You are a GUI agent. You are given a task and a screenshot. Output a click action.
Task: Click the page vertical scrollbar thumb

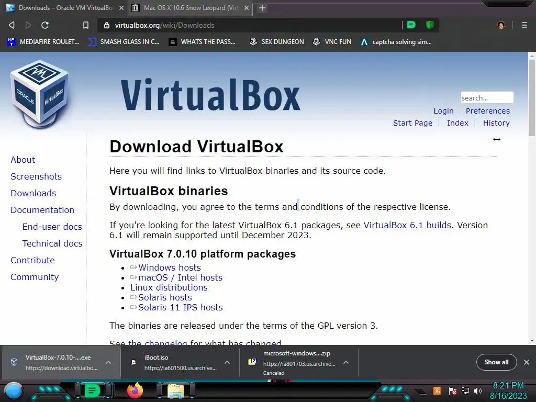pyautogui.click(x=532, y=97)
